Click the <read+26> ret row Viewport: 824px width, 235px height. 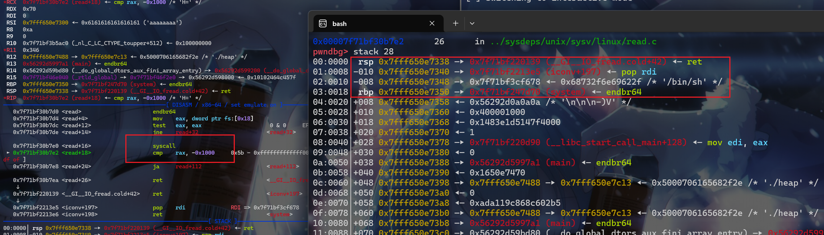tap(88, 180)
